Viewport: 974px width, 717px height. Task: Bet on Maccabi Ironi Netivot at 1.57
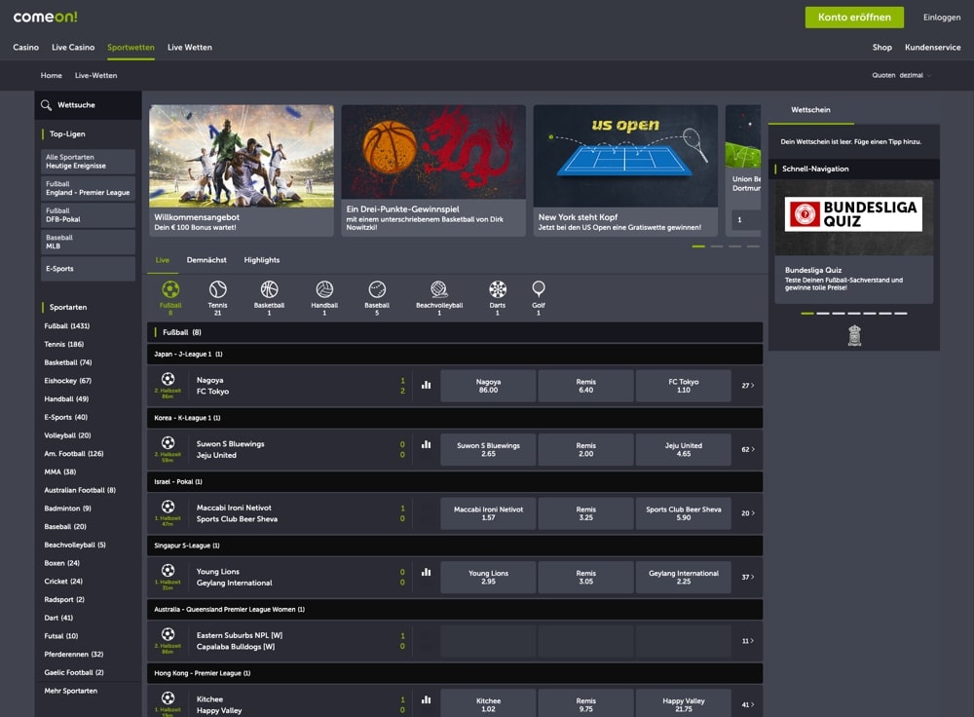point(488,513)
